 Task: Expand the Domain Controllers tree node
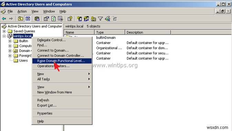click(x=10, y=51)
